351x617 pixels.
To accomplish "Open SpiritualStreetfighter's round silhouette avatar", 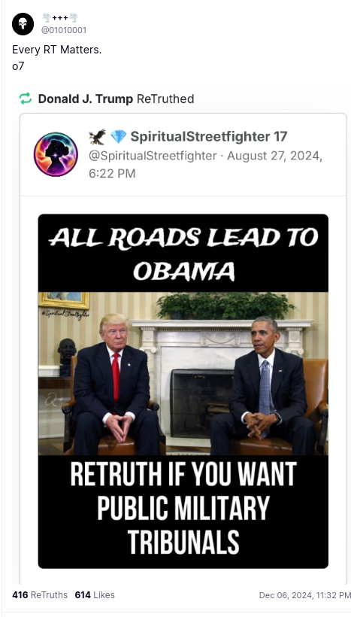I will (x=56, y=154).
